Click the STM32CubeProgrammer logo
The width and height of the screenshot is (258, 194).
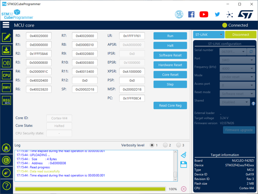(17, 14)
